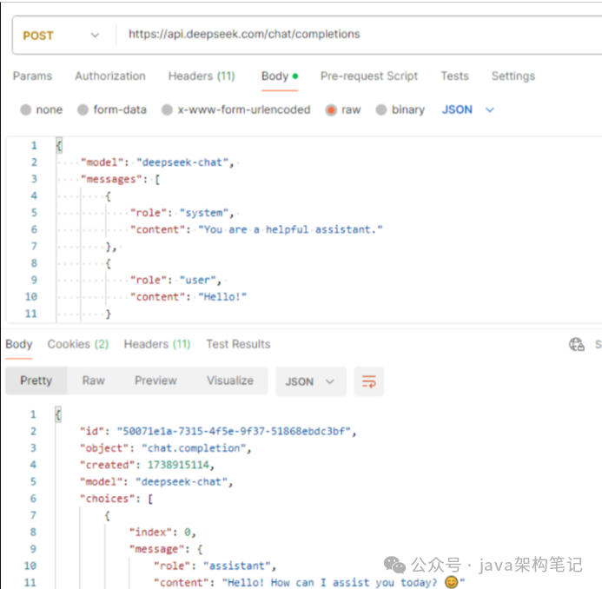
Task: Click the "assistant" role value in response
Action: tap(237, 566)
